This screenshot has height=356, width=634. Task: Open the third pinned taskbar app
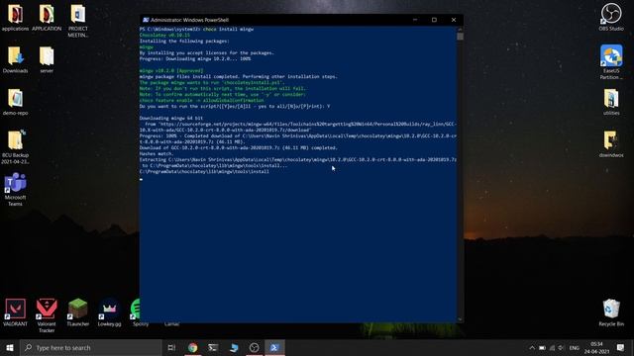click(x=234, y=347)
